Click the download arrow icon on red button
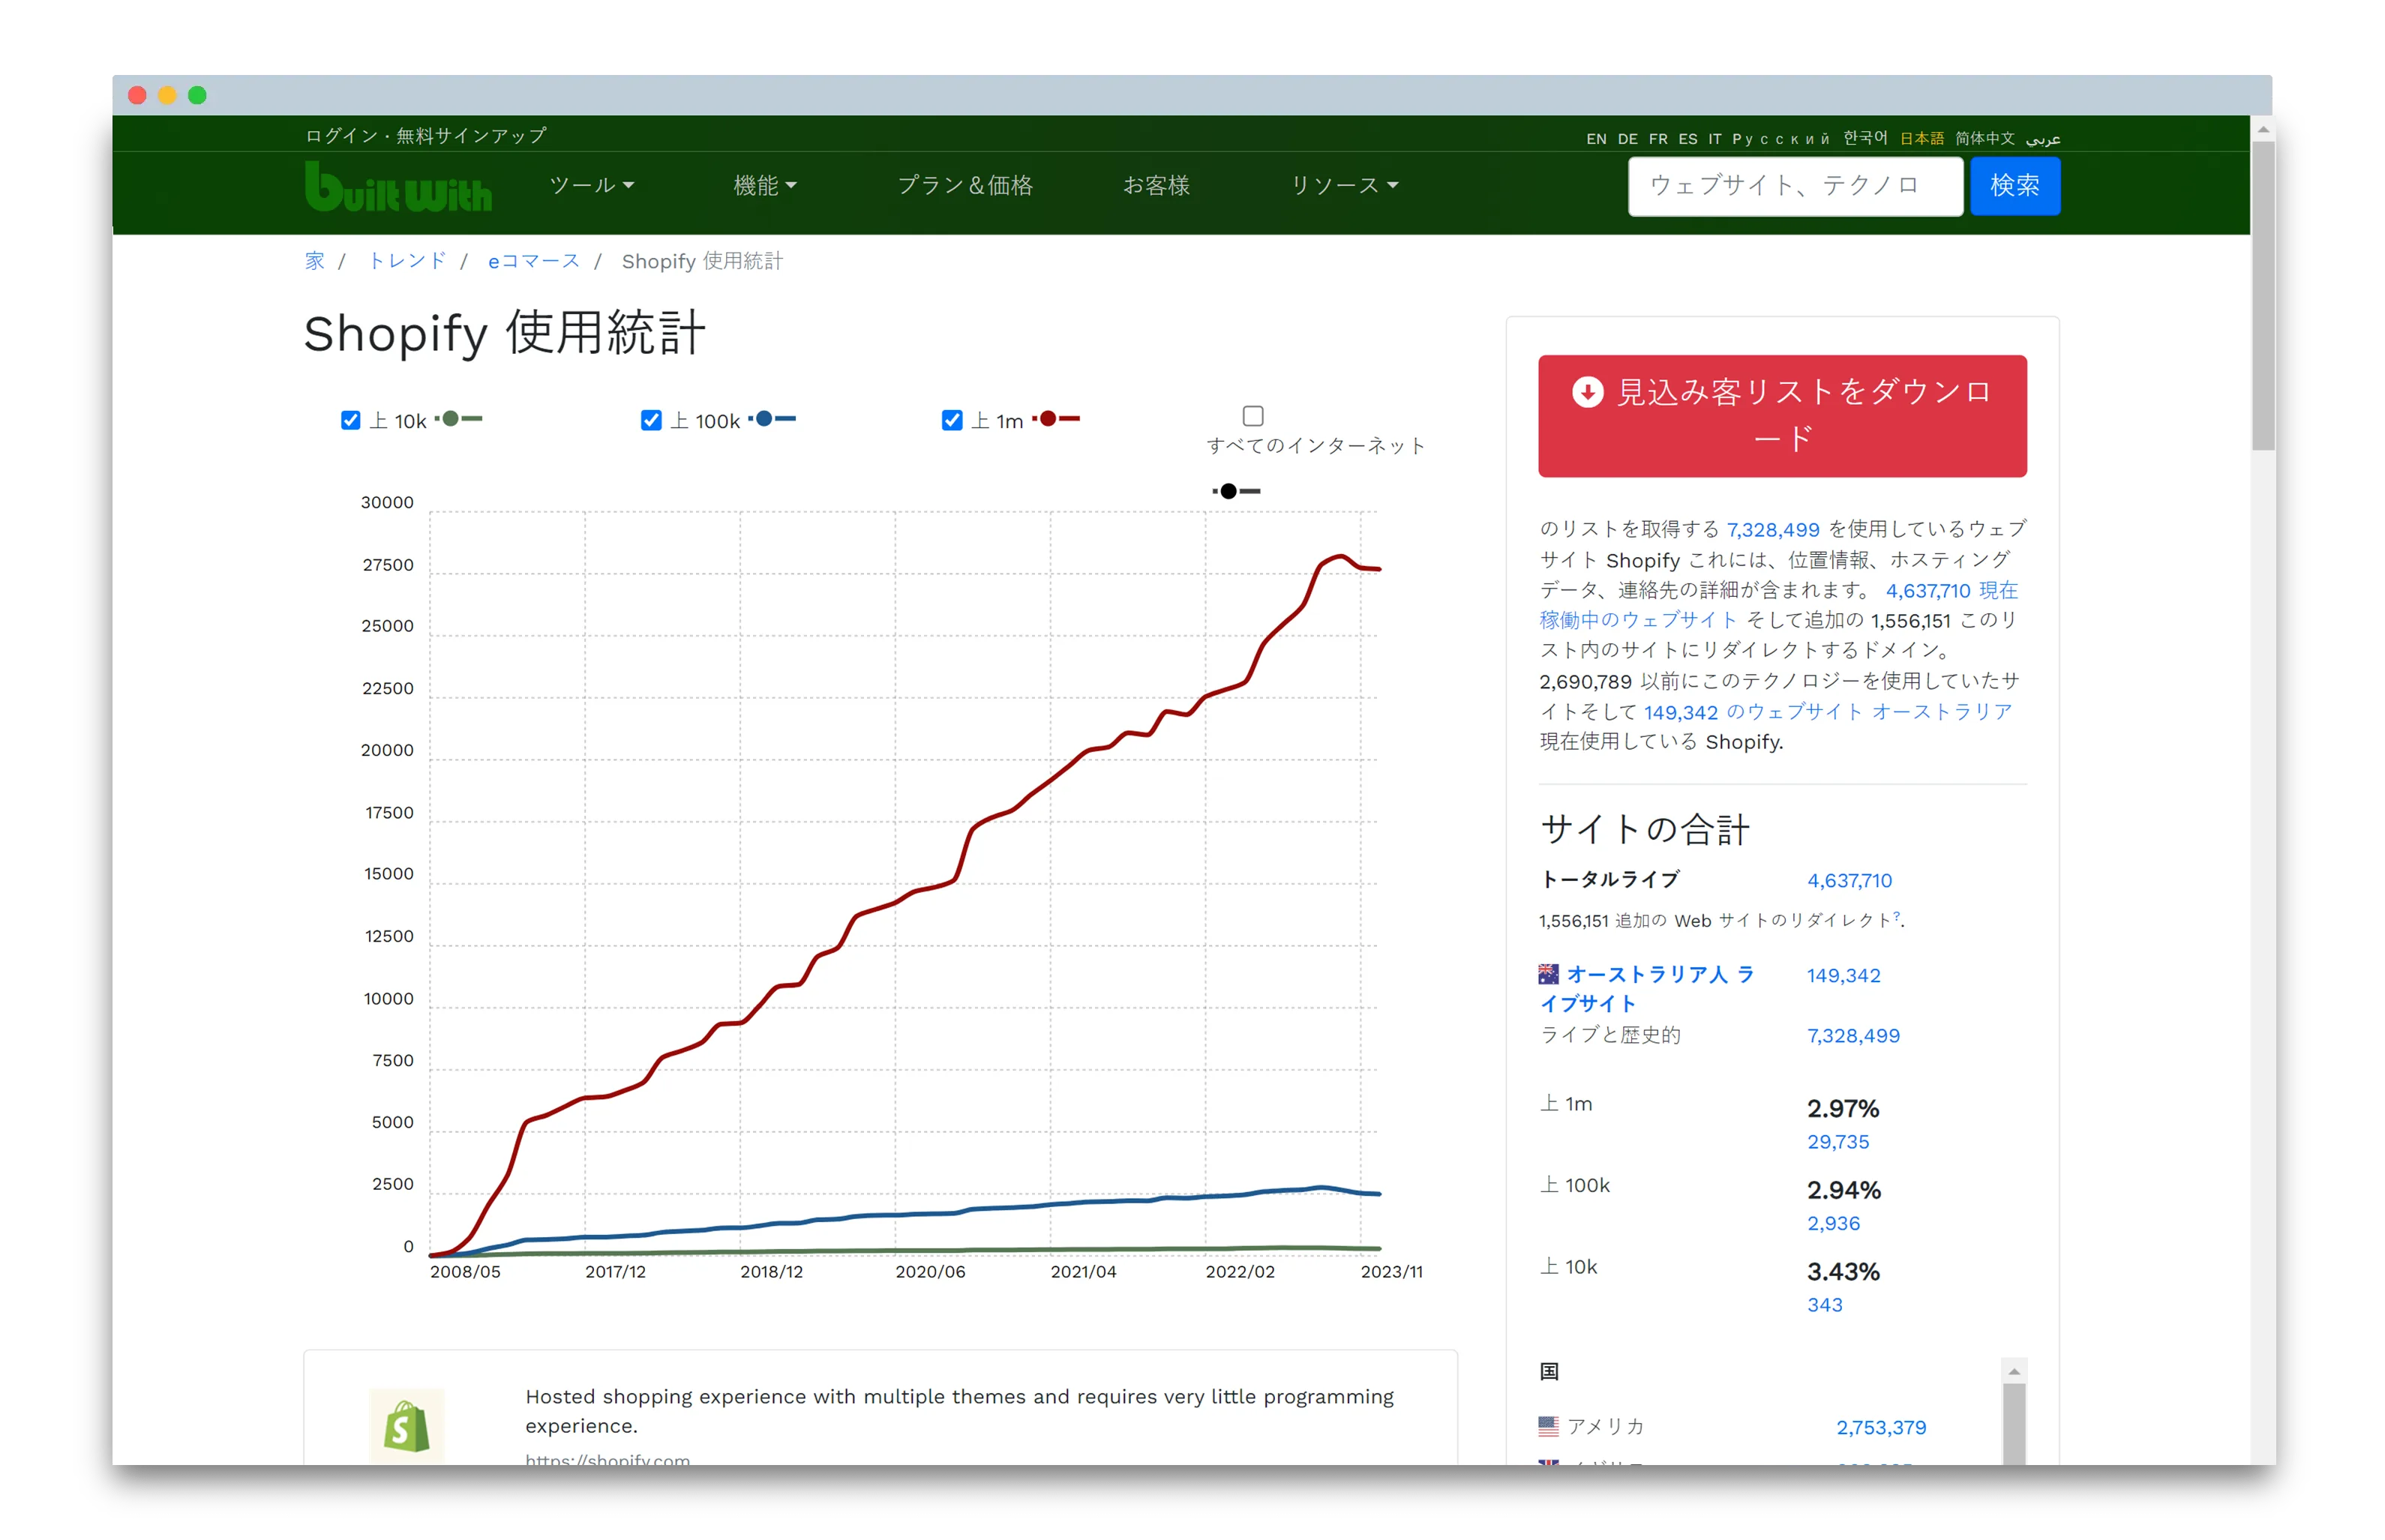The image size is (2385, 1540). (x=1587, y=392)
